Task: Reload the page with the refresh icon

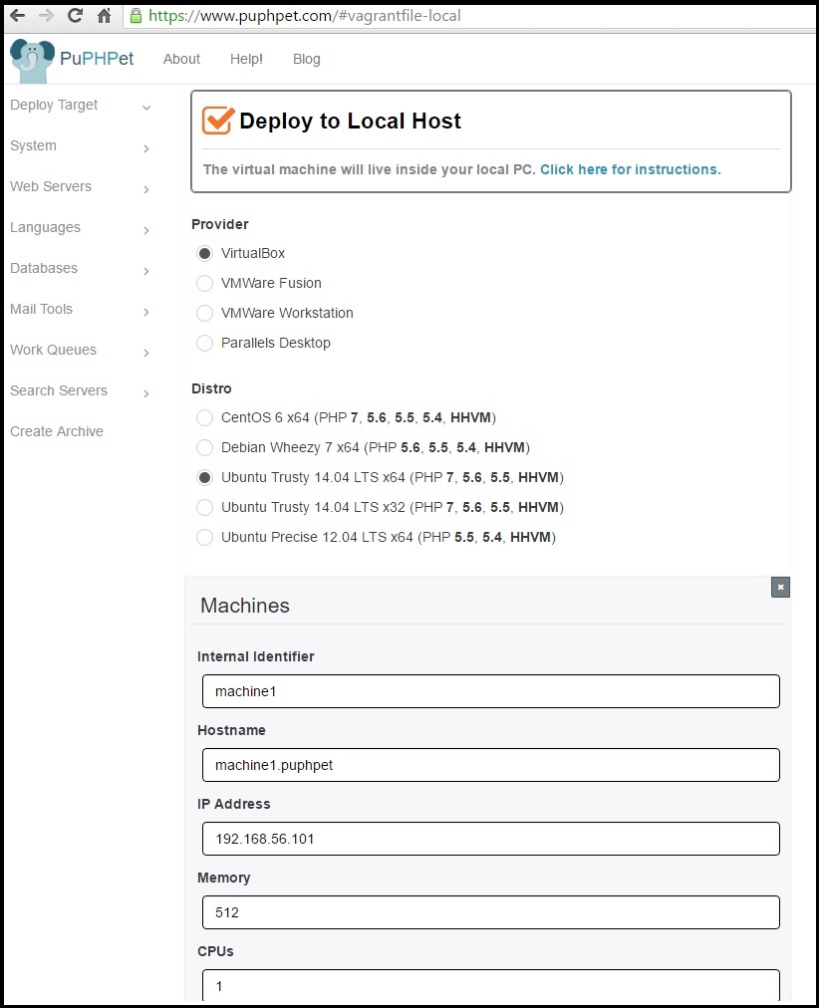Action: pyautogui.click(x=75, y=15)
